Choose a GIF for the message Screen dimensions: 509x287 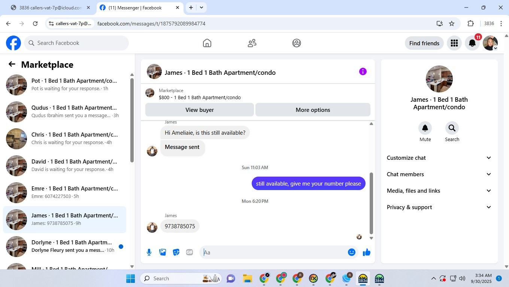[190, 252]
